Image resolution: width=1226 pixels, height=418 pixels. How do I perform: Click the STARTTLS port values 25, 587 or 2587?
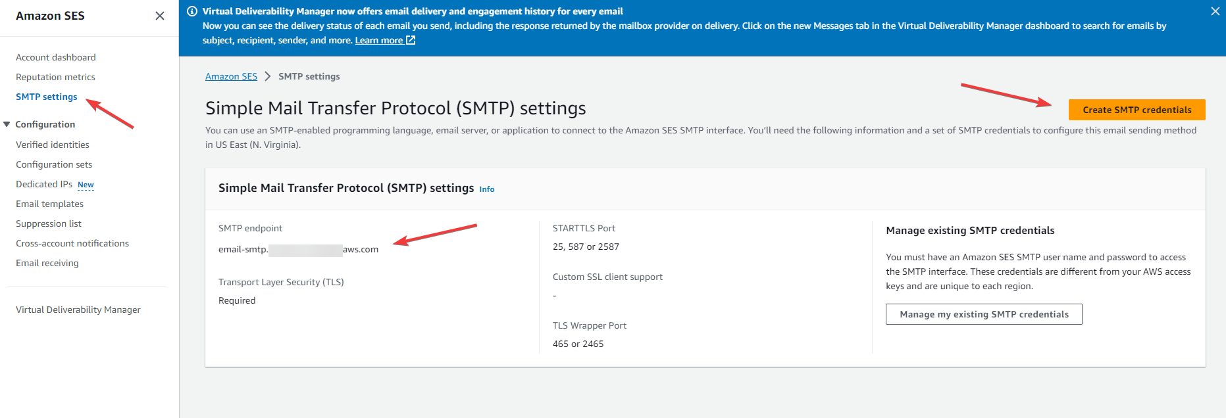pos(586,246)
